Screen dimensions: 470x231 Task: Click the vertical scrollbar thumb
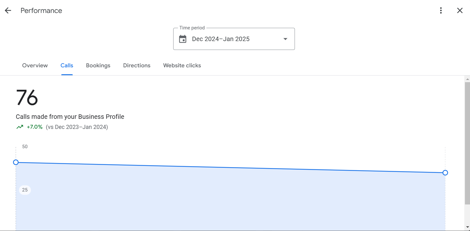[x=467, y=142]
